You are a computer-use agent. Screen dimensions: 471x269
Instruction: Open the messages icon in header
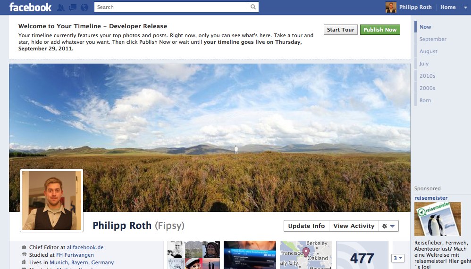[72, 8]
